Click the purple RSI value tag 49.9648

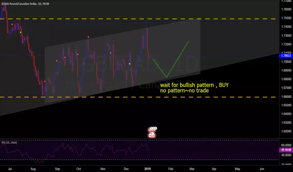click(286, 150)
